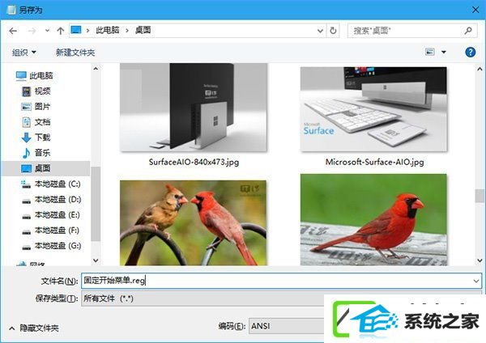Select 此电脑 in the address path
This screenshot has height=343, width=486.
coord(108,30)
